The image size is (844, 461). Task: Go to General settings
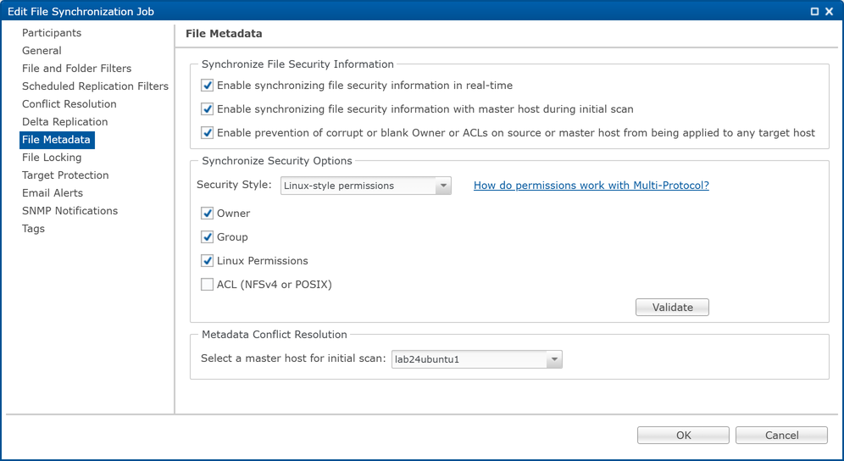[x=42, y=51]
